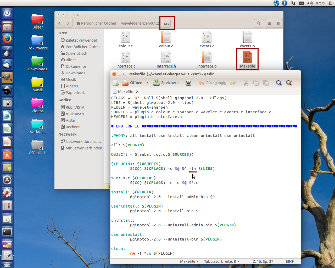Switch to list view in file manager
335x268 pixels.
(269, 23)
